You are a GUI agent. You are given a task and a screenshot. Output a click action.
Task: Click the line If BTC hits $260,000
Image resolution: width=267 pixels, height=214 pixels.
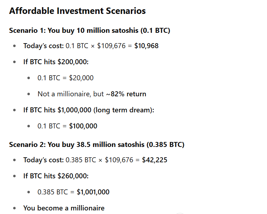pyautogui.click(x=55, y=176)
